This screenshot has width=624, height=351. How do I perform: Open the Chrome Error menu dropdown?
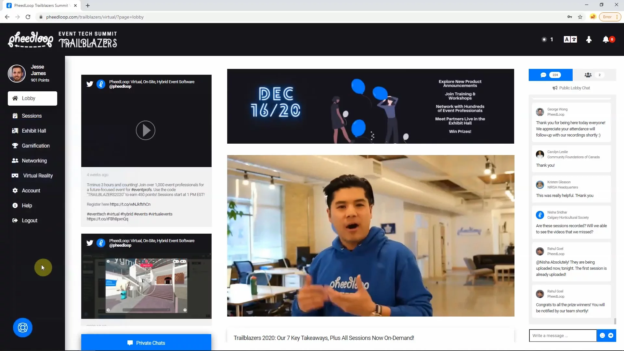click(610, 17)
